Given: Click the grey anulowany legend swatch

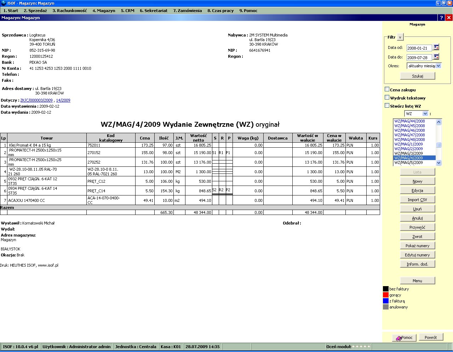Looking at the screenshot, I should [386, 307].
